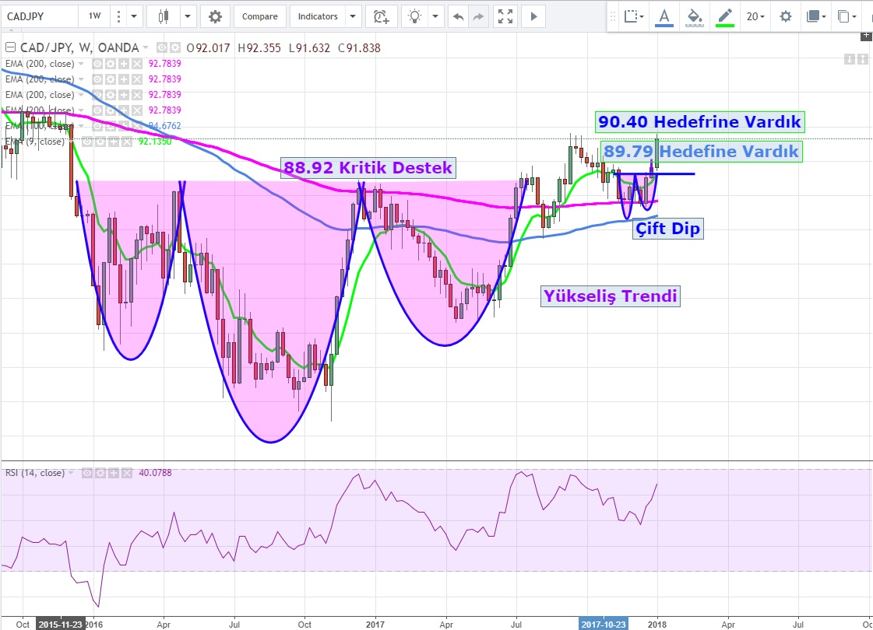Enter fullscreen chart mode

(505, 16)
